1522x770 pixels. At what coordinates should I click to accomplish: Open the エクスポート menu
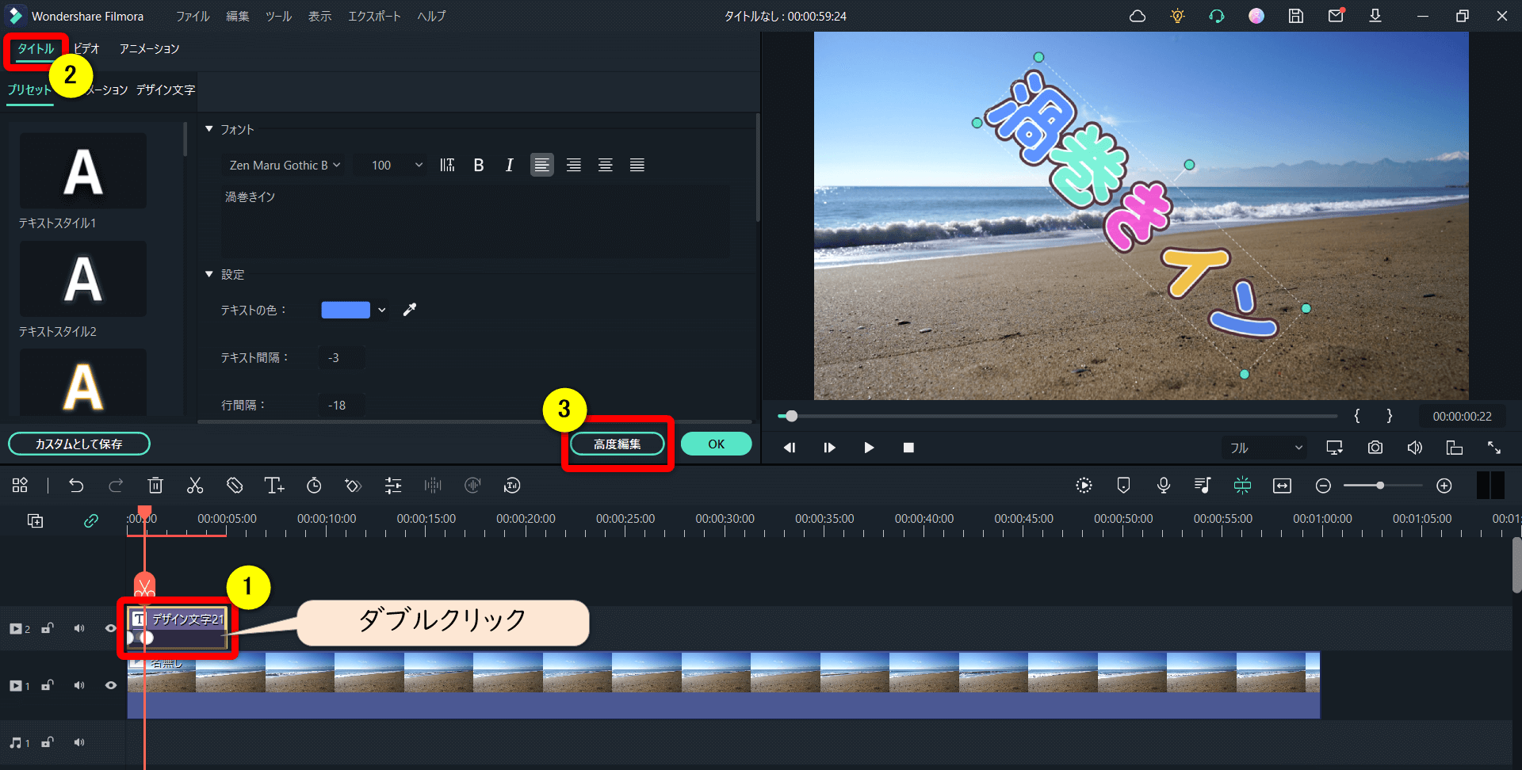[374, 16]
